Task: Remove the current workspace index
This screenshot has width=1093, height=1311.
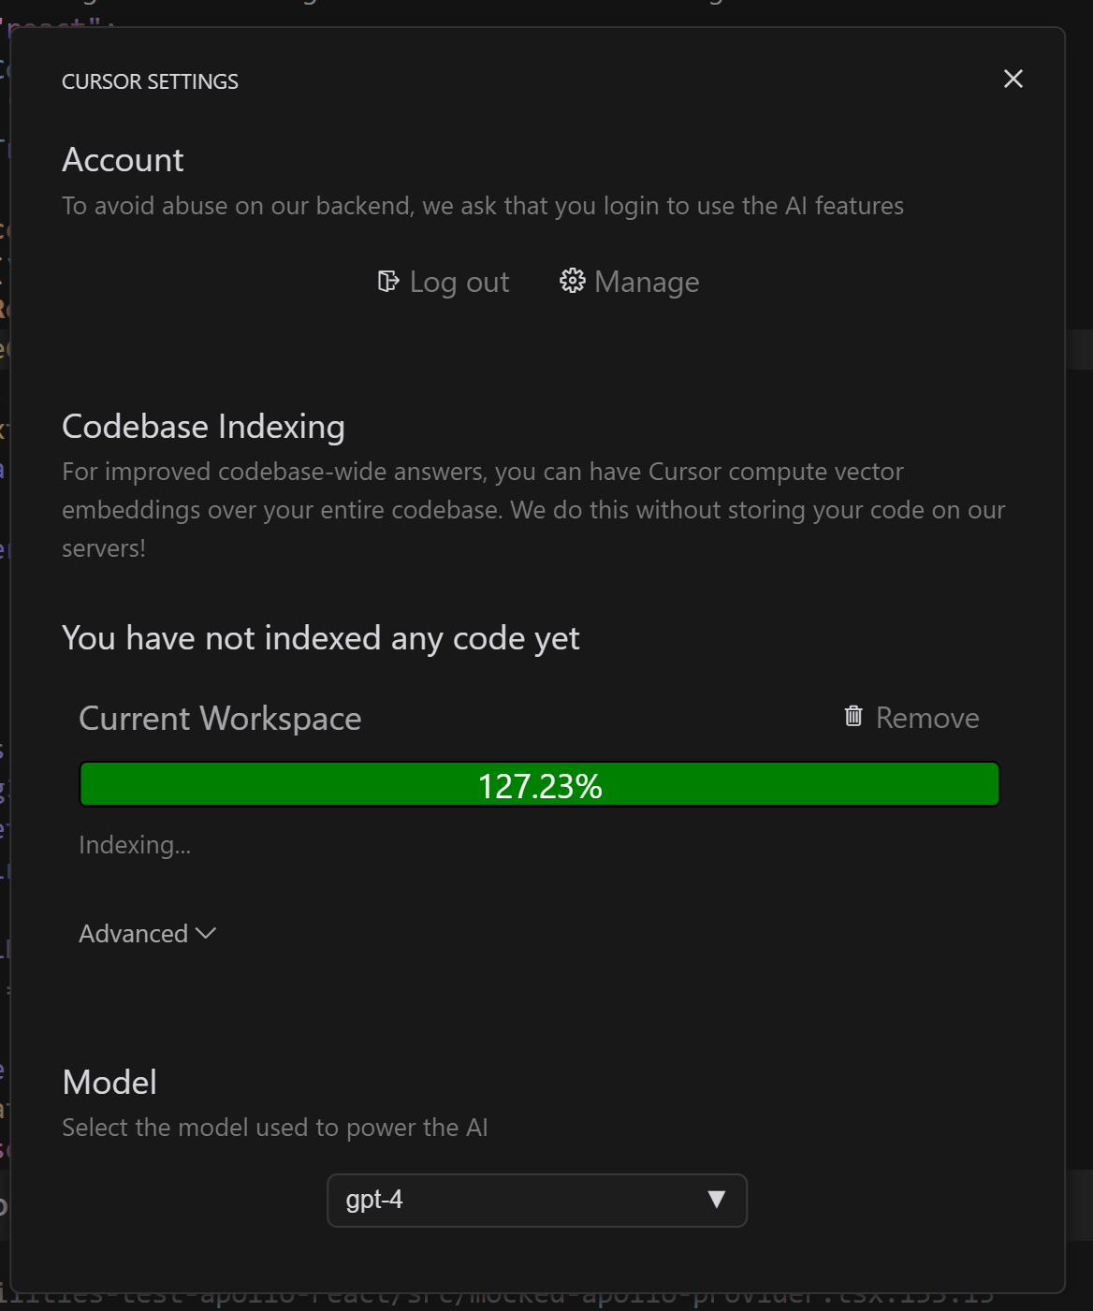Action: (911, 718)
